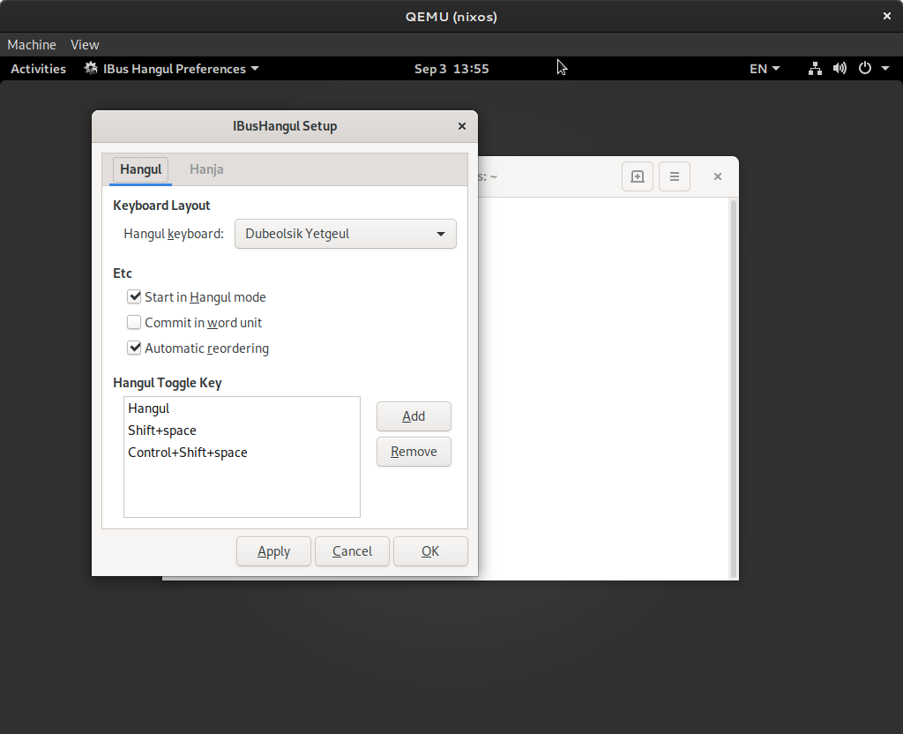The height and width of the screenshot is (734, 903).
Task: Open the system menu arrow in top bar
Action: point(885,69)
